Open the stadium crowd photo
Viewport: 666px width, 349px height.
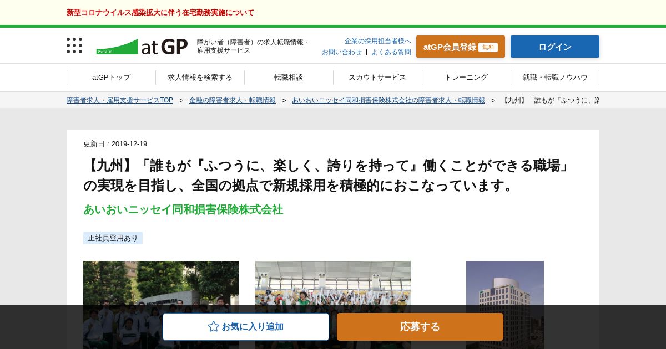(333, 305)
